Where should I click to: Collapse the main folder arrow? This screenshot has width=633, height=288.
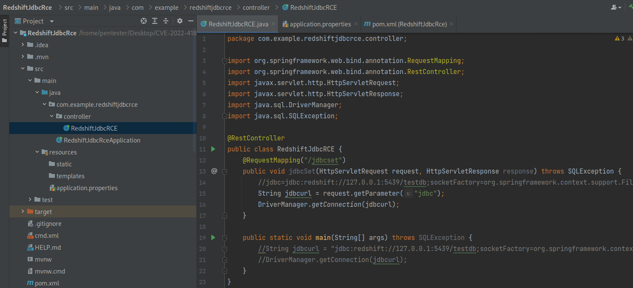pyautogui.click(x=30, y=81)
